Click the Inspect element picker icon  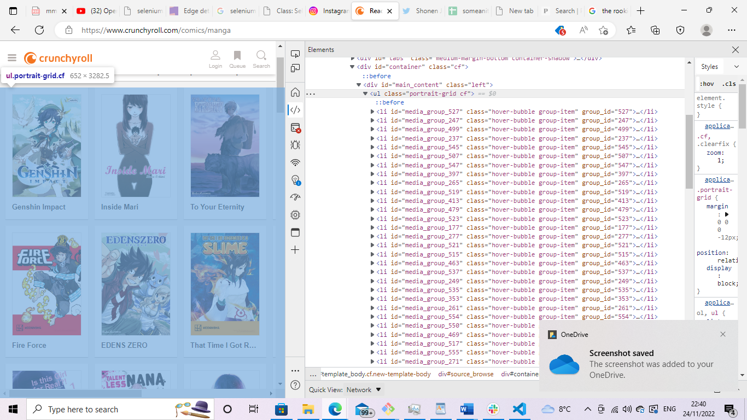295,54
